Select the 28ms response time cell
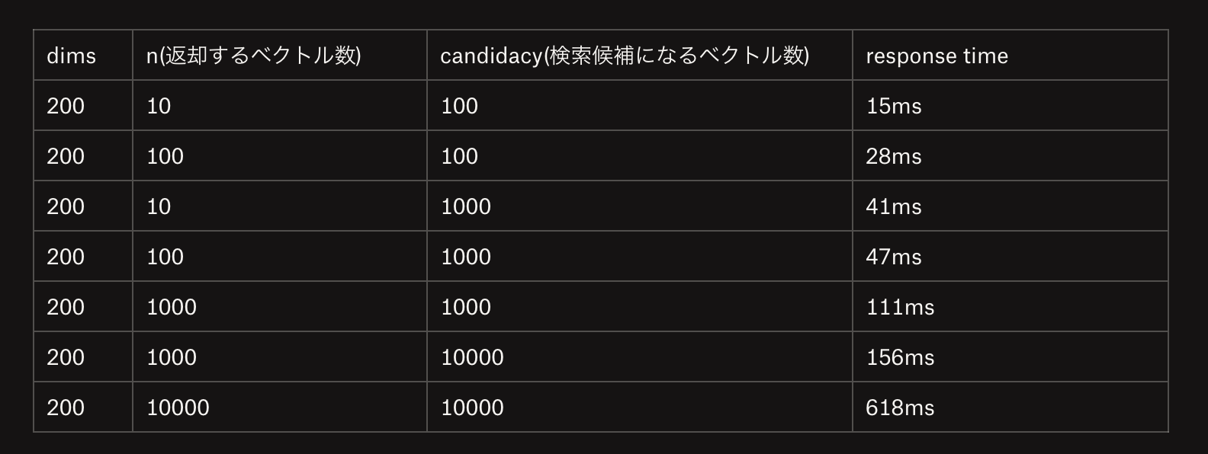The image size is (1208, 454). 1010,155
